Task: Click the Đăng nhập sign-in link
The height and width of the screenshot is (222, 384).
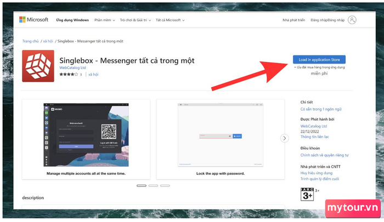Action: [326, 20]
